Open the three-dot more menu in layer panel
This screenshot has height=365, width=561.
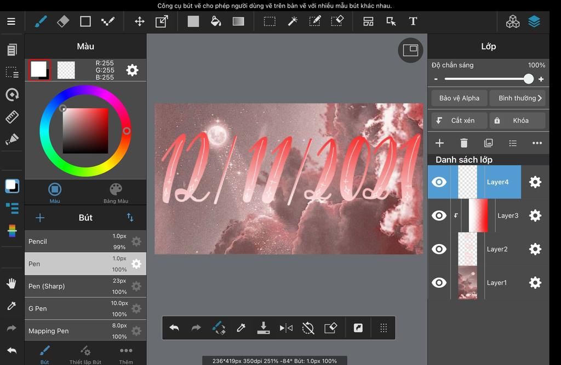coord(537,143)
